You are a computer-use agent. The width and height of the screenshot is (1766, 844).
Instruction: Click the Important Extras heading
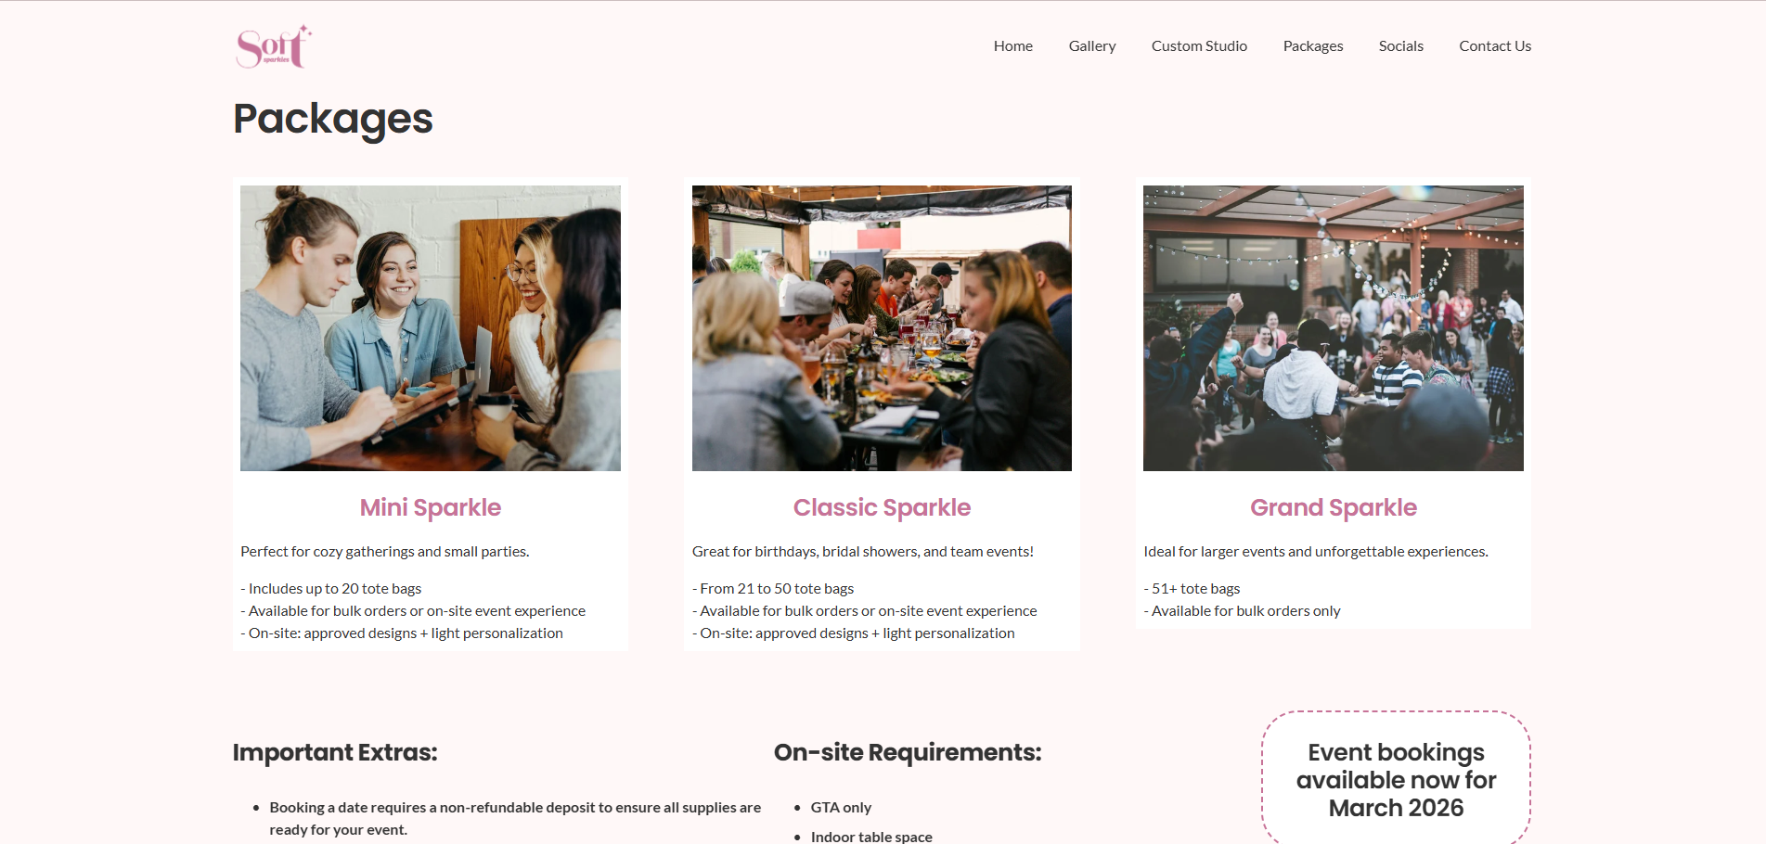click(335, 752)
